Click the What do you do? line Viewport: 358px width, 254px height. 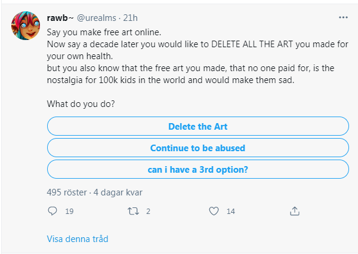click(81, 104)
